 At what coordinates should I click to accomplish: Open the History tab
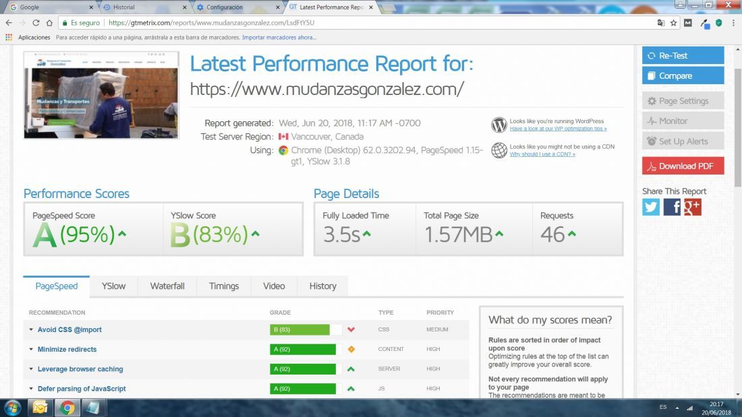click(x=322, y=286)
